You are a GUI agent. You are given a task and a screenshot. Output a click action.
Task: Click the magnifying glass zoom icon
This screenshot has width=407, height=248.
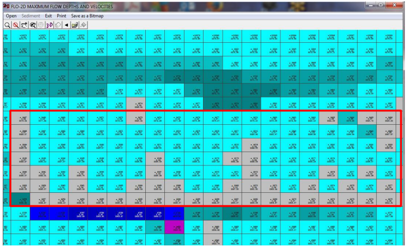[x=8, y=24]
